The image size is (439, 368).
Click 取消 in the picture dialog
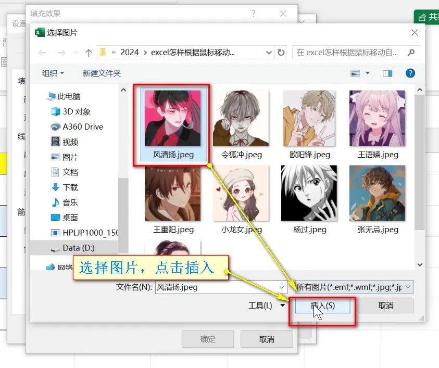(386, 306)
